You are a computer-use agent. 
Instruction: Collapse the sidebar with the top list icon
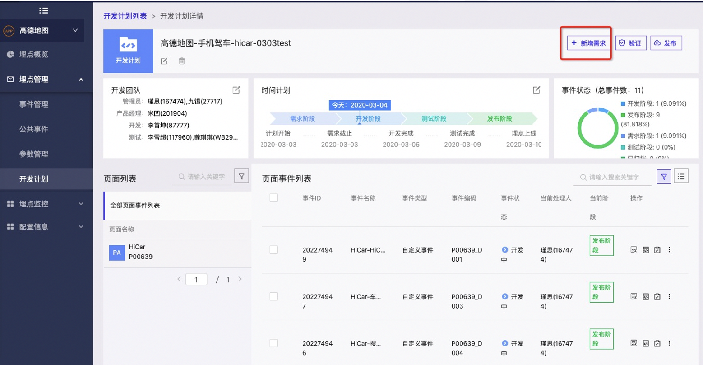click(x=43, y=10)
